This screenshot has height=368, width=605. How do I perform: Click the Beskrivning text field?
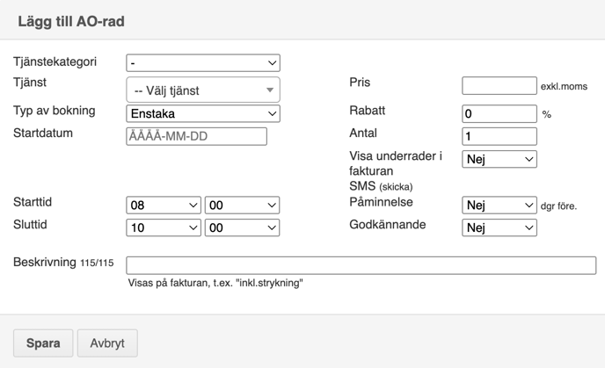tap(361, 265)
